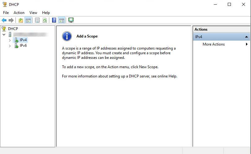Click More Actions in the Actions pane
Screen dimensions: 251x154
pos(214,44)
